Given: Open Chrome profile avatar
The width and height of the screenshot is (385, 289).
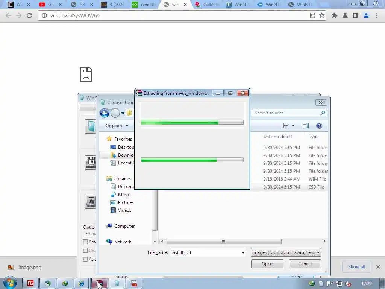Looking at the screenshot, I should 366,15.
